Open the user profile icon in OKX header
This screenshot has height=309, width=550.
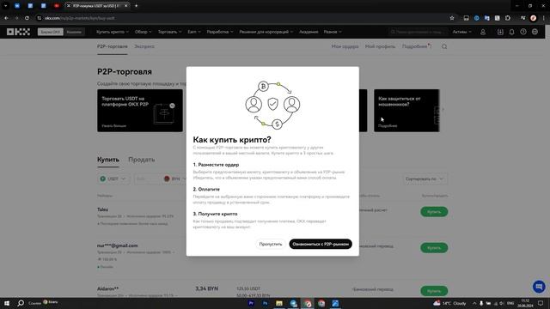click(x=483, y=32)
